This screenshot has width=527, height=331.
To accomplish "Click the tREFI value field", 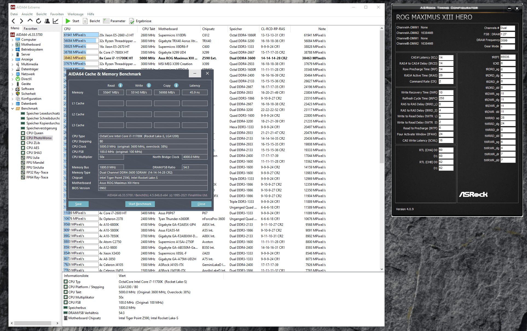I will click(508, 57).
